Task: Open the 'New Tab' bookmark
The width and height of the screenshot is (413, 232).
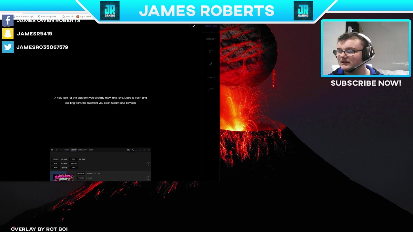Action: [68, 16]
